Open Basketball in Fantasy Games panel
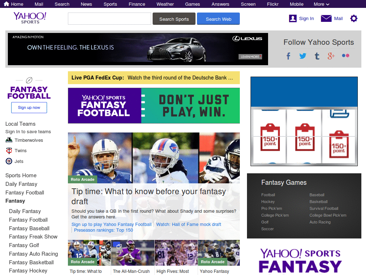This screenshot has height=275, width=366. click(318, 202)
